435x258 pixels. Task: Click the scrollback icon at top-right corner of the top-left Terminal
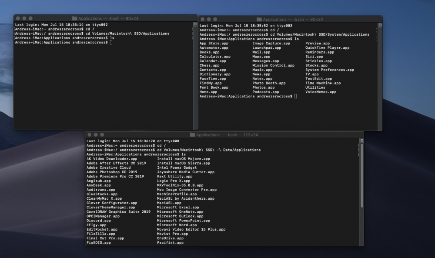click(195, 24)
